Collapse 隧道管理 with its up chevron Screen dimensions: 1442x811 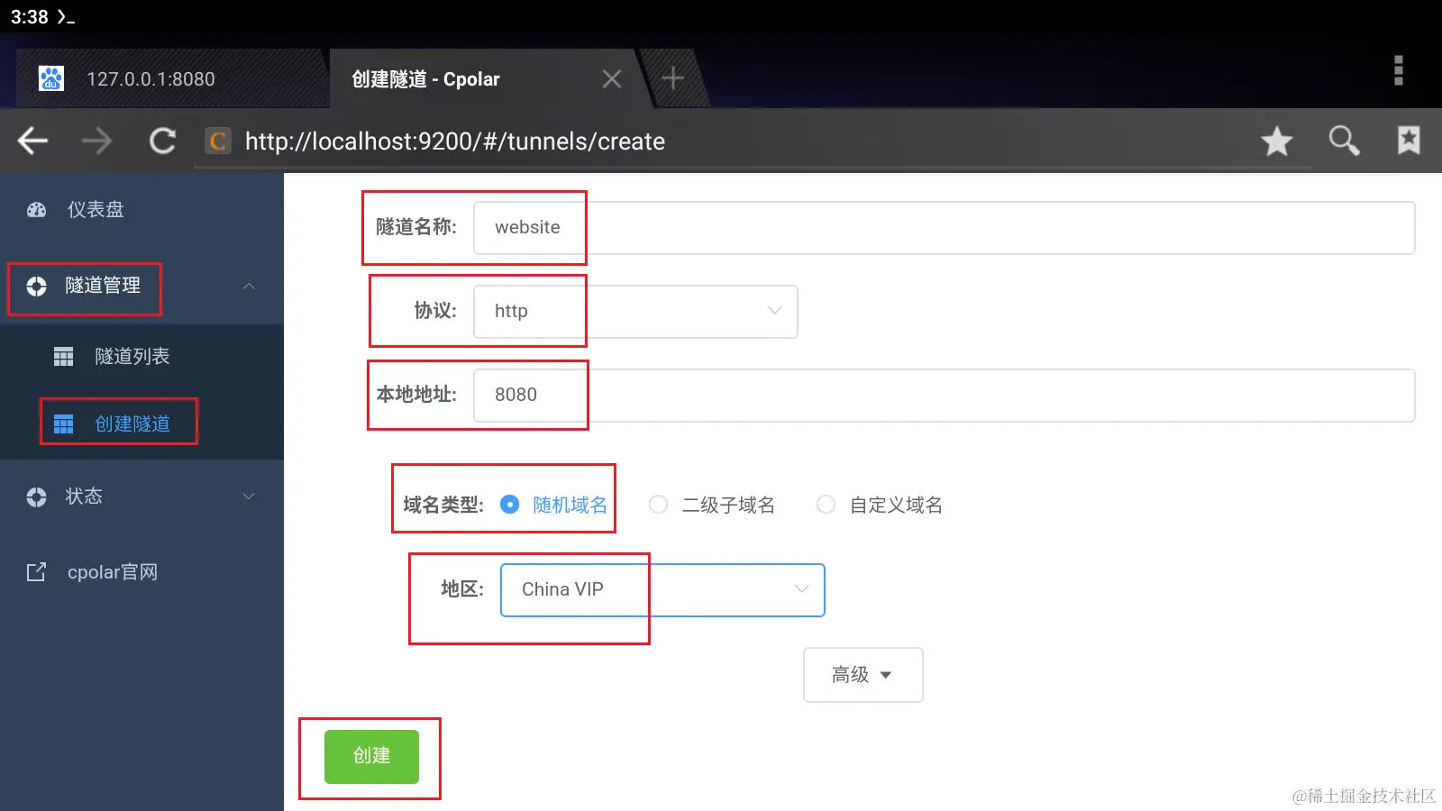click(250, 287)
